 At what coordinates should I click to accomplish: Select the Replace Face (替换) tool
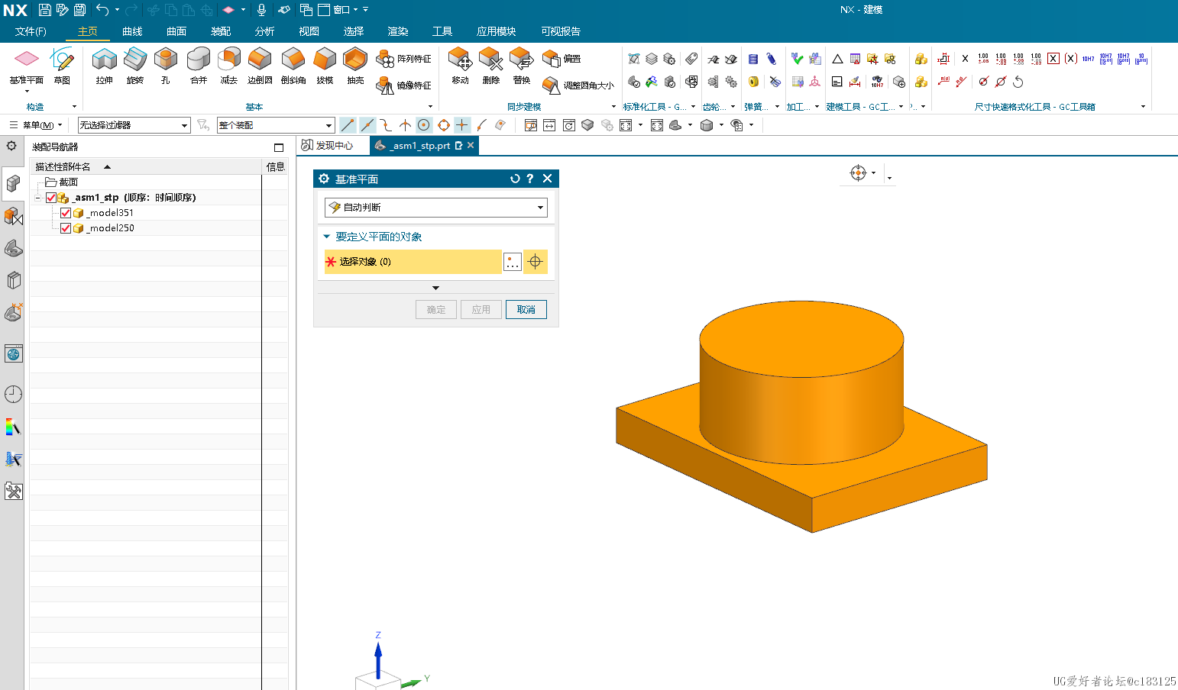tap(522, 66)
